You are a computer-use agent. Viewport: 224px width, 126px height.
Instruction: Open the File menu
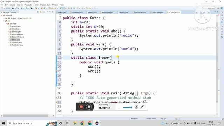2,5
